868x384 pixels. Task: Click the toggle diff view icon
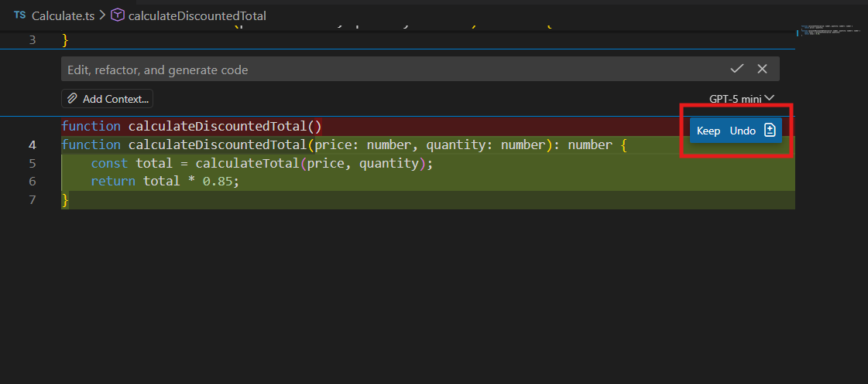coord(770,131)
